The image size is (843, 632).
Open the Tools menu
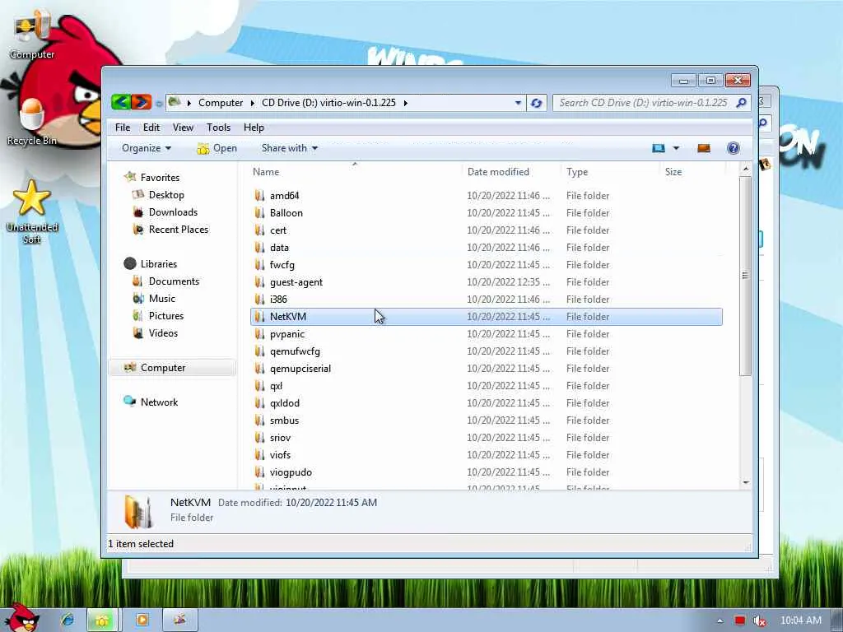pyautogui.click(x=218, y=128)
